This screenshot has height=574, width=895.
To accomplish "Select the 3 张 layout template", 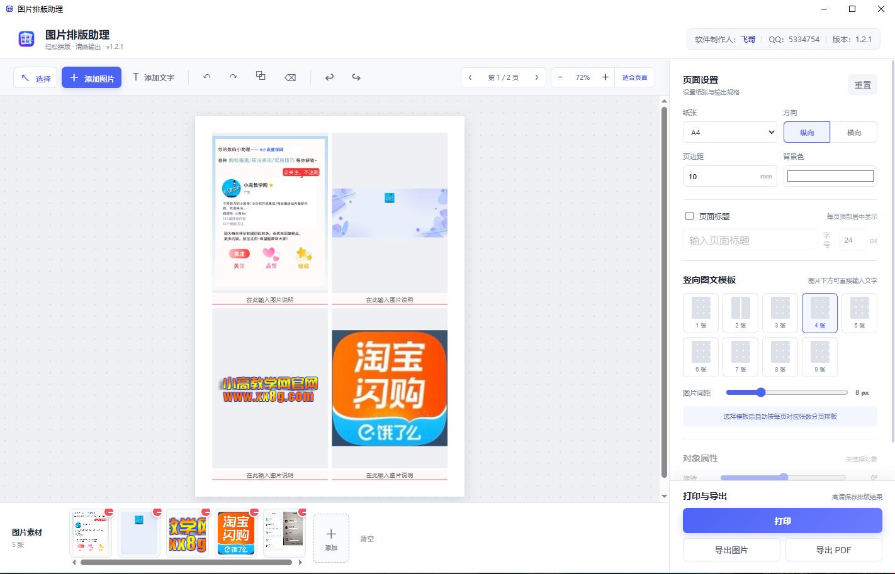I will click(780, 312).
